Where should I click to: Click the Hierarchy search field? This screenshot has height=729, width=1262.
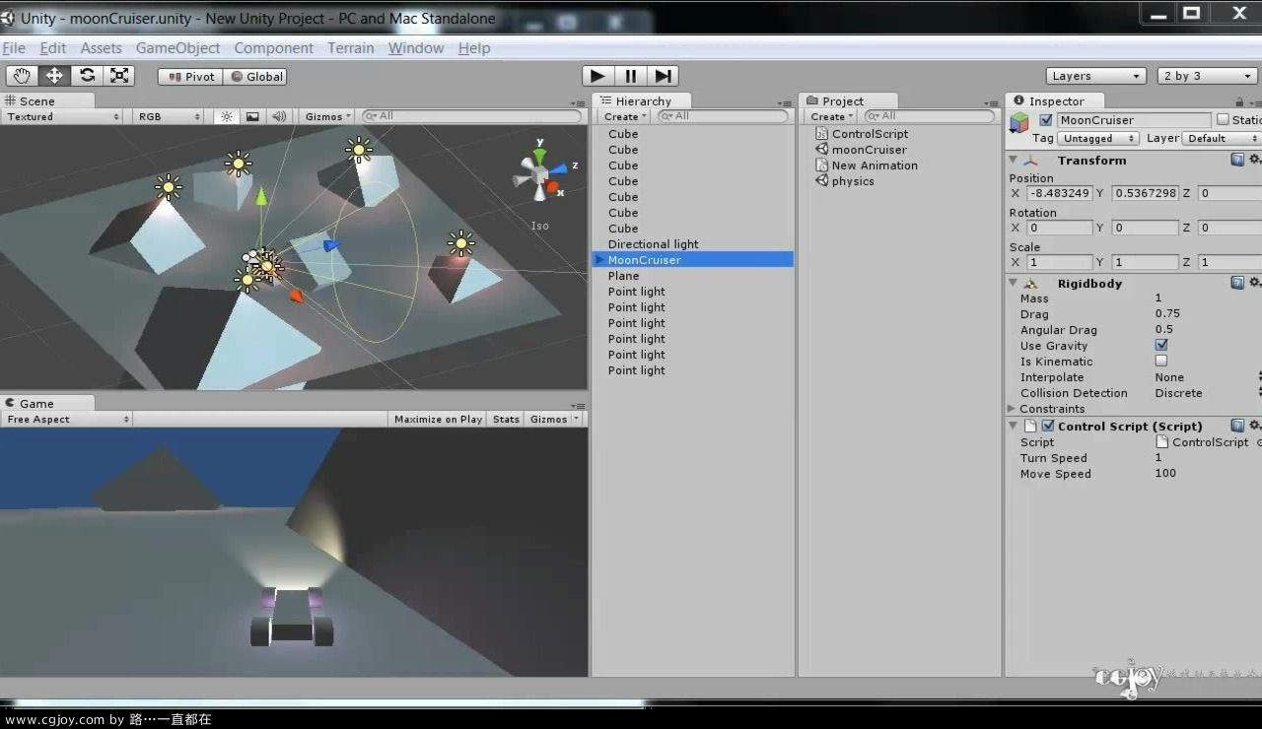tap(724, 116)
